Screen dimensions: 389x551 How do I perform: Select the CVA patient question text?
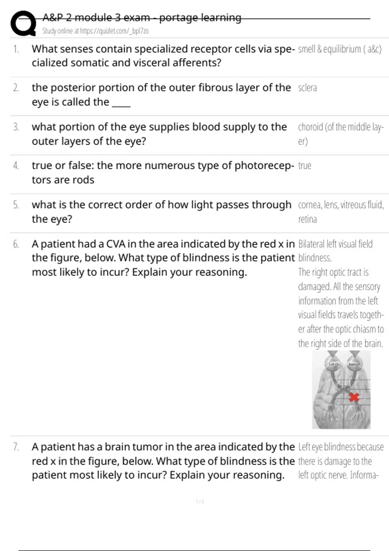click(163, 258)
